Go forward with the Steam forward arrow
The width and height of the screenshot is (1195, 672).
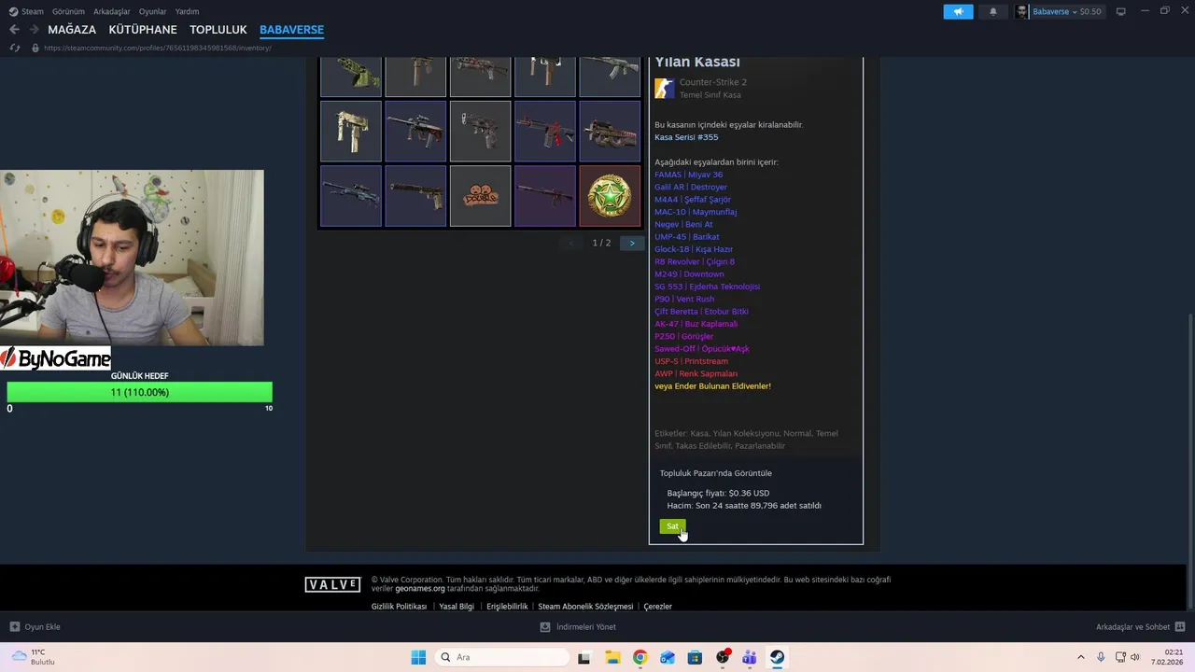[34, 30]
